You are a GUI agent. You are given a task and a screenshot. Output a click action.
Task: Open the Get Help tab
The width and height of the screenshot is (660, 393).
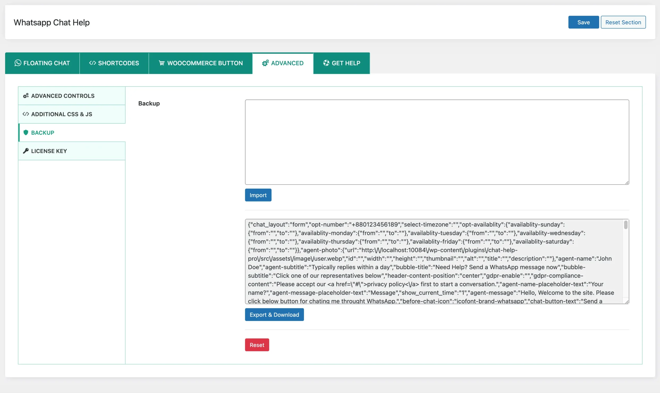click(x=342, y=63)
